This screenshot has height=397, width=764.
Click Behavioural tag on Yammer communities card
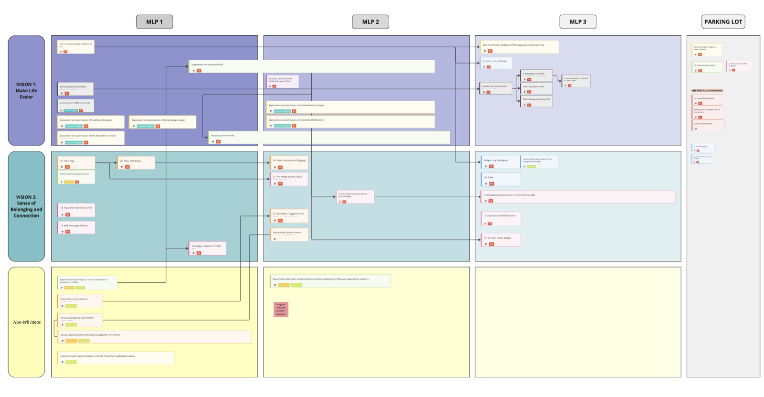(x=69, y=182)
